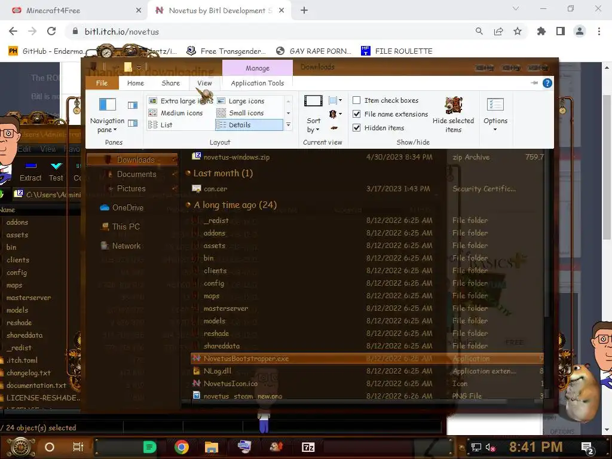Collapse the A long time ago (24) group
Image resolution: width=612 pixels, height=459 pixels.
(188, 205)
